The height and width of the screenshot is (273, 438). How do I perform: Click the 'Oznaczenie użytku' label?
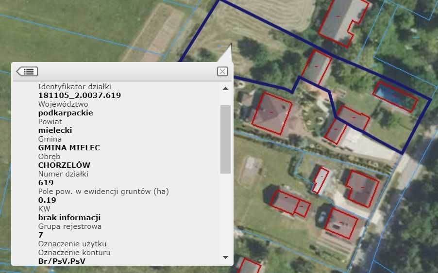click(x=72, y=244)
